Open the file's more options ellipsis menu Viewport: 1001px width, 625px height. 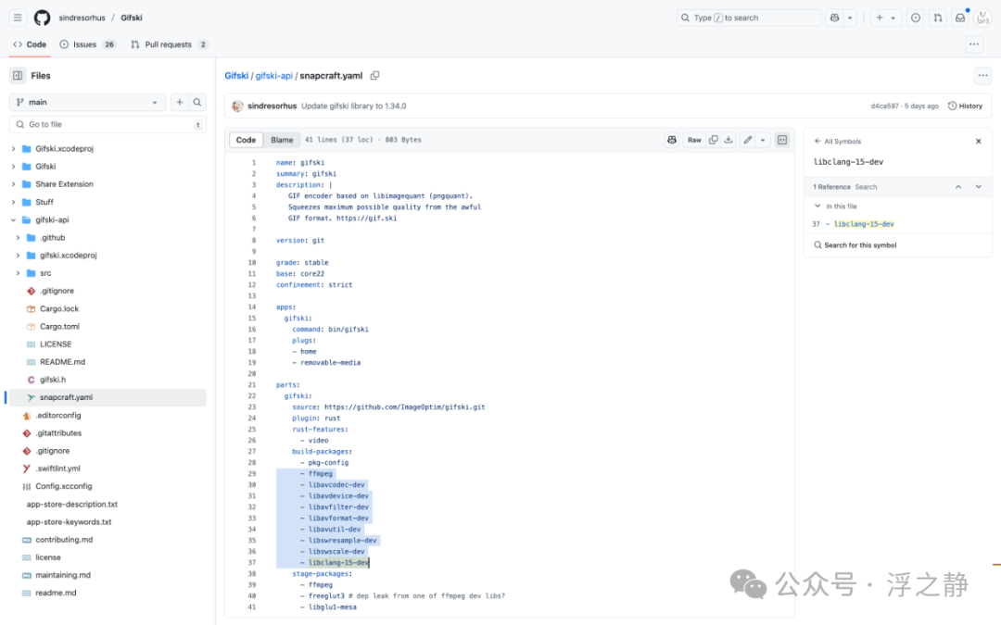[x=982, y=75]
